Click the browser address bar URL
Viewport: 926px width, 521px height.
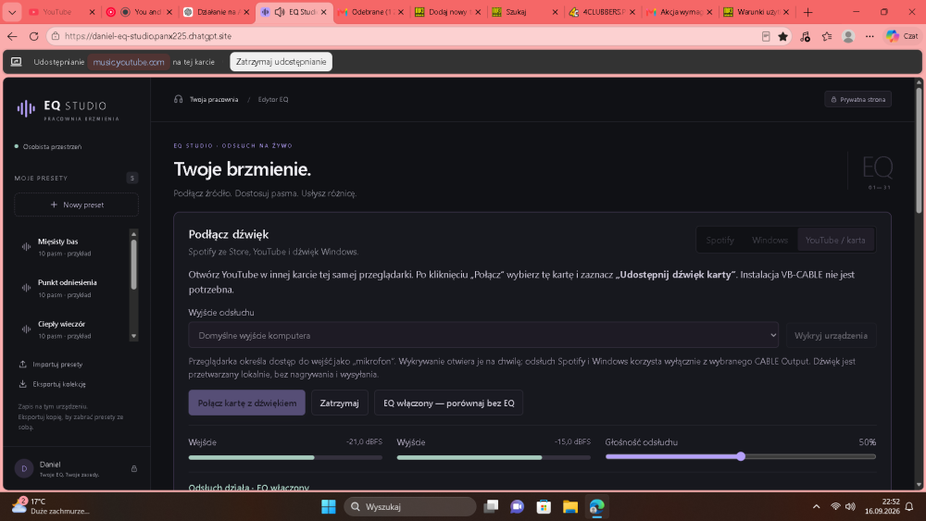coord(147,36)
